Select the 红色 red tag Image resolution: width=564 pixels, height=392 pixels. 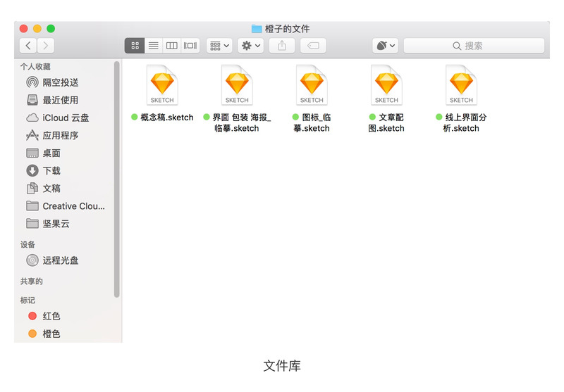pos(44,316)
